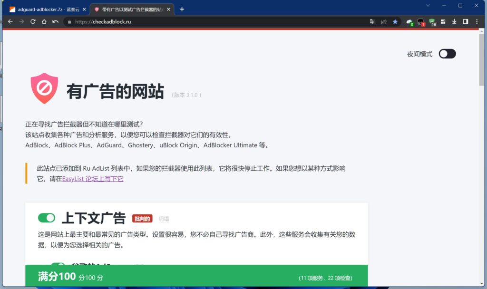Click the blue bookmark star
487x289 pixels.
click(395, 22)
